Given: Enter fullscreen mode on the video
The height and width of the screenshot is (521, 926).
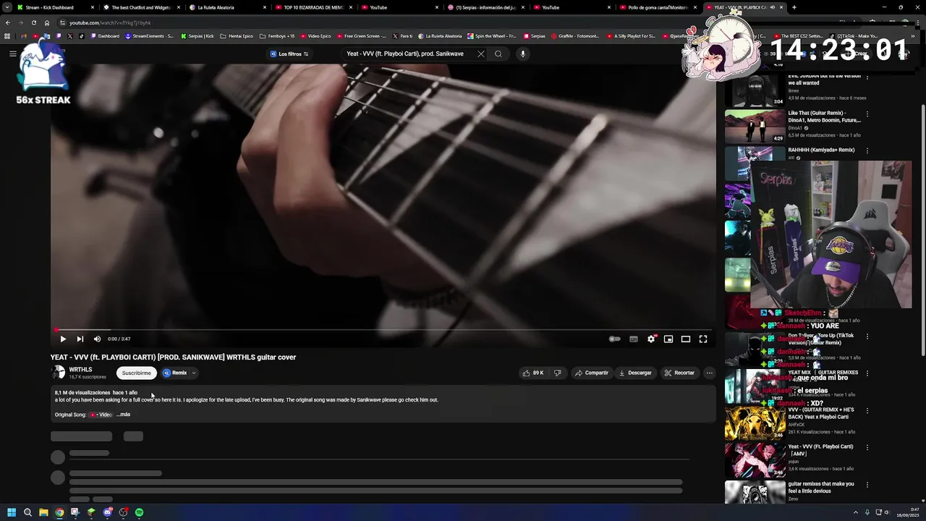Looking at the screenshot, I should (703, 339).
